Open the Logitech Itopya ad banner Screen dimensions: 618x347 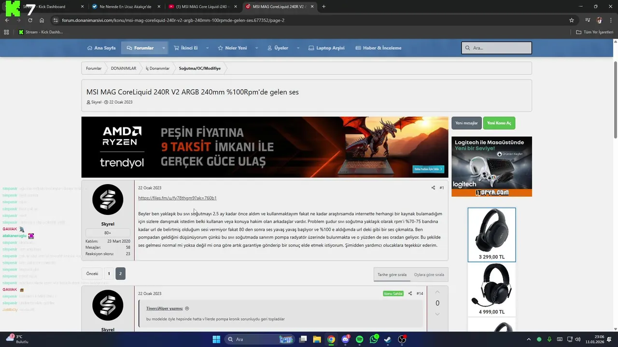(x=492, y=167)
